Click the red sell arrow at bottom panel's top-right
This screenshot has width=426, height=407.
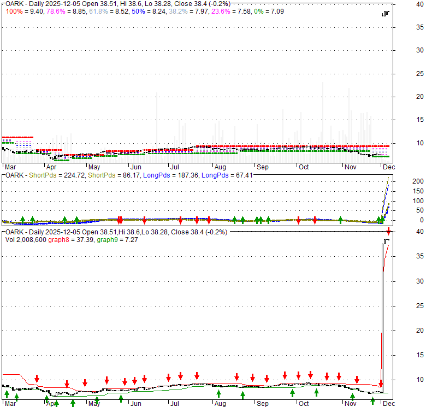point(389,231)
